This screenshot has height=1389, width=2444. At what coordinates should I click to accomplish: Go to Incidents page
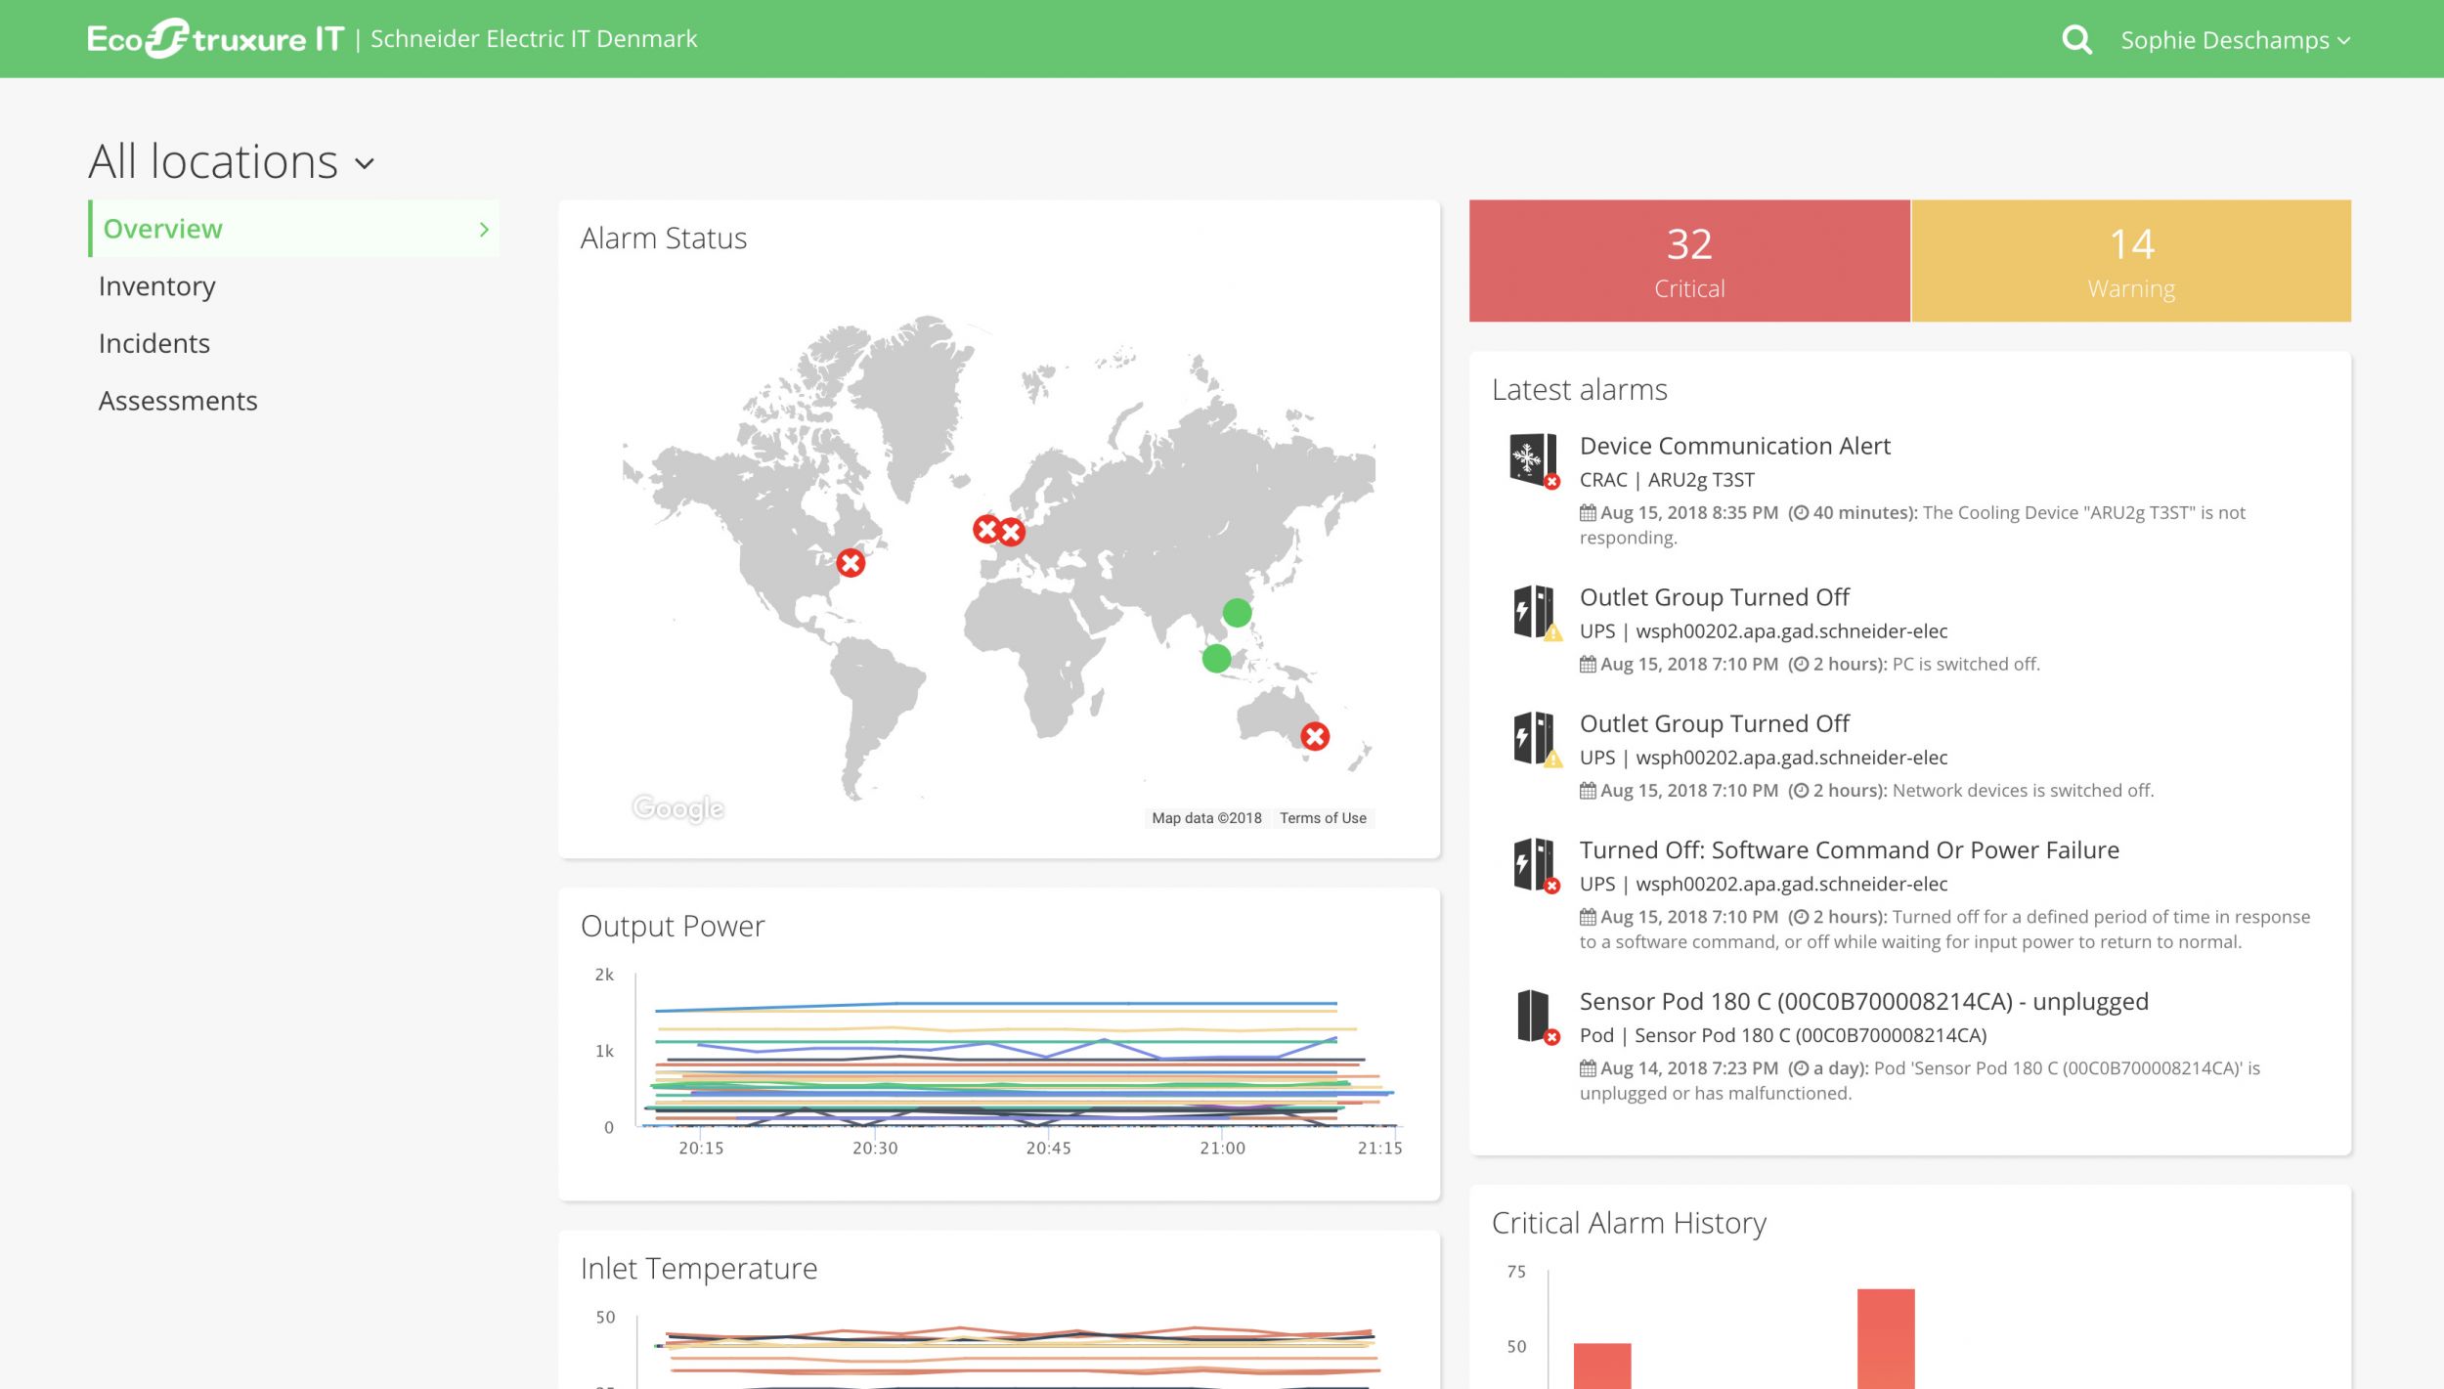[x=154, y=344]
